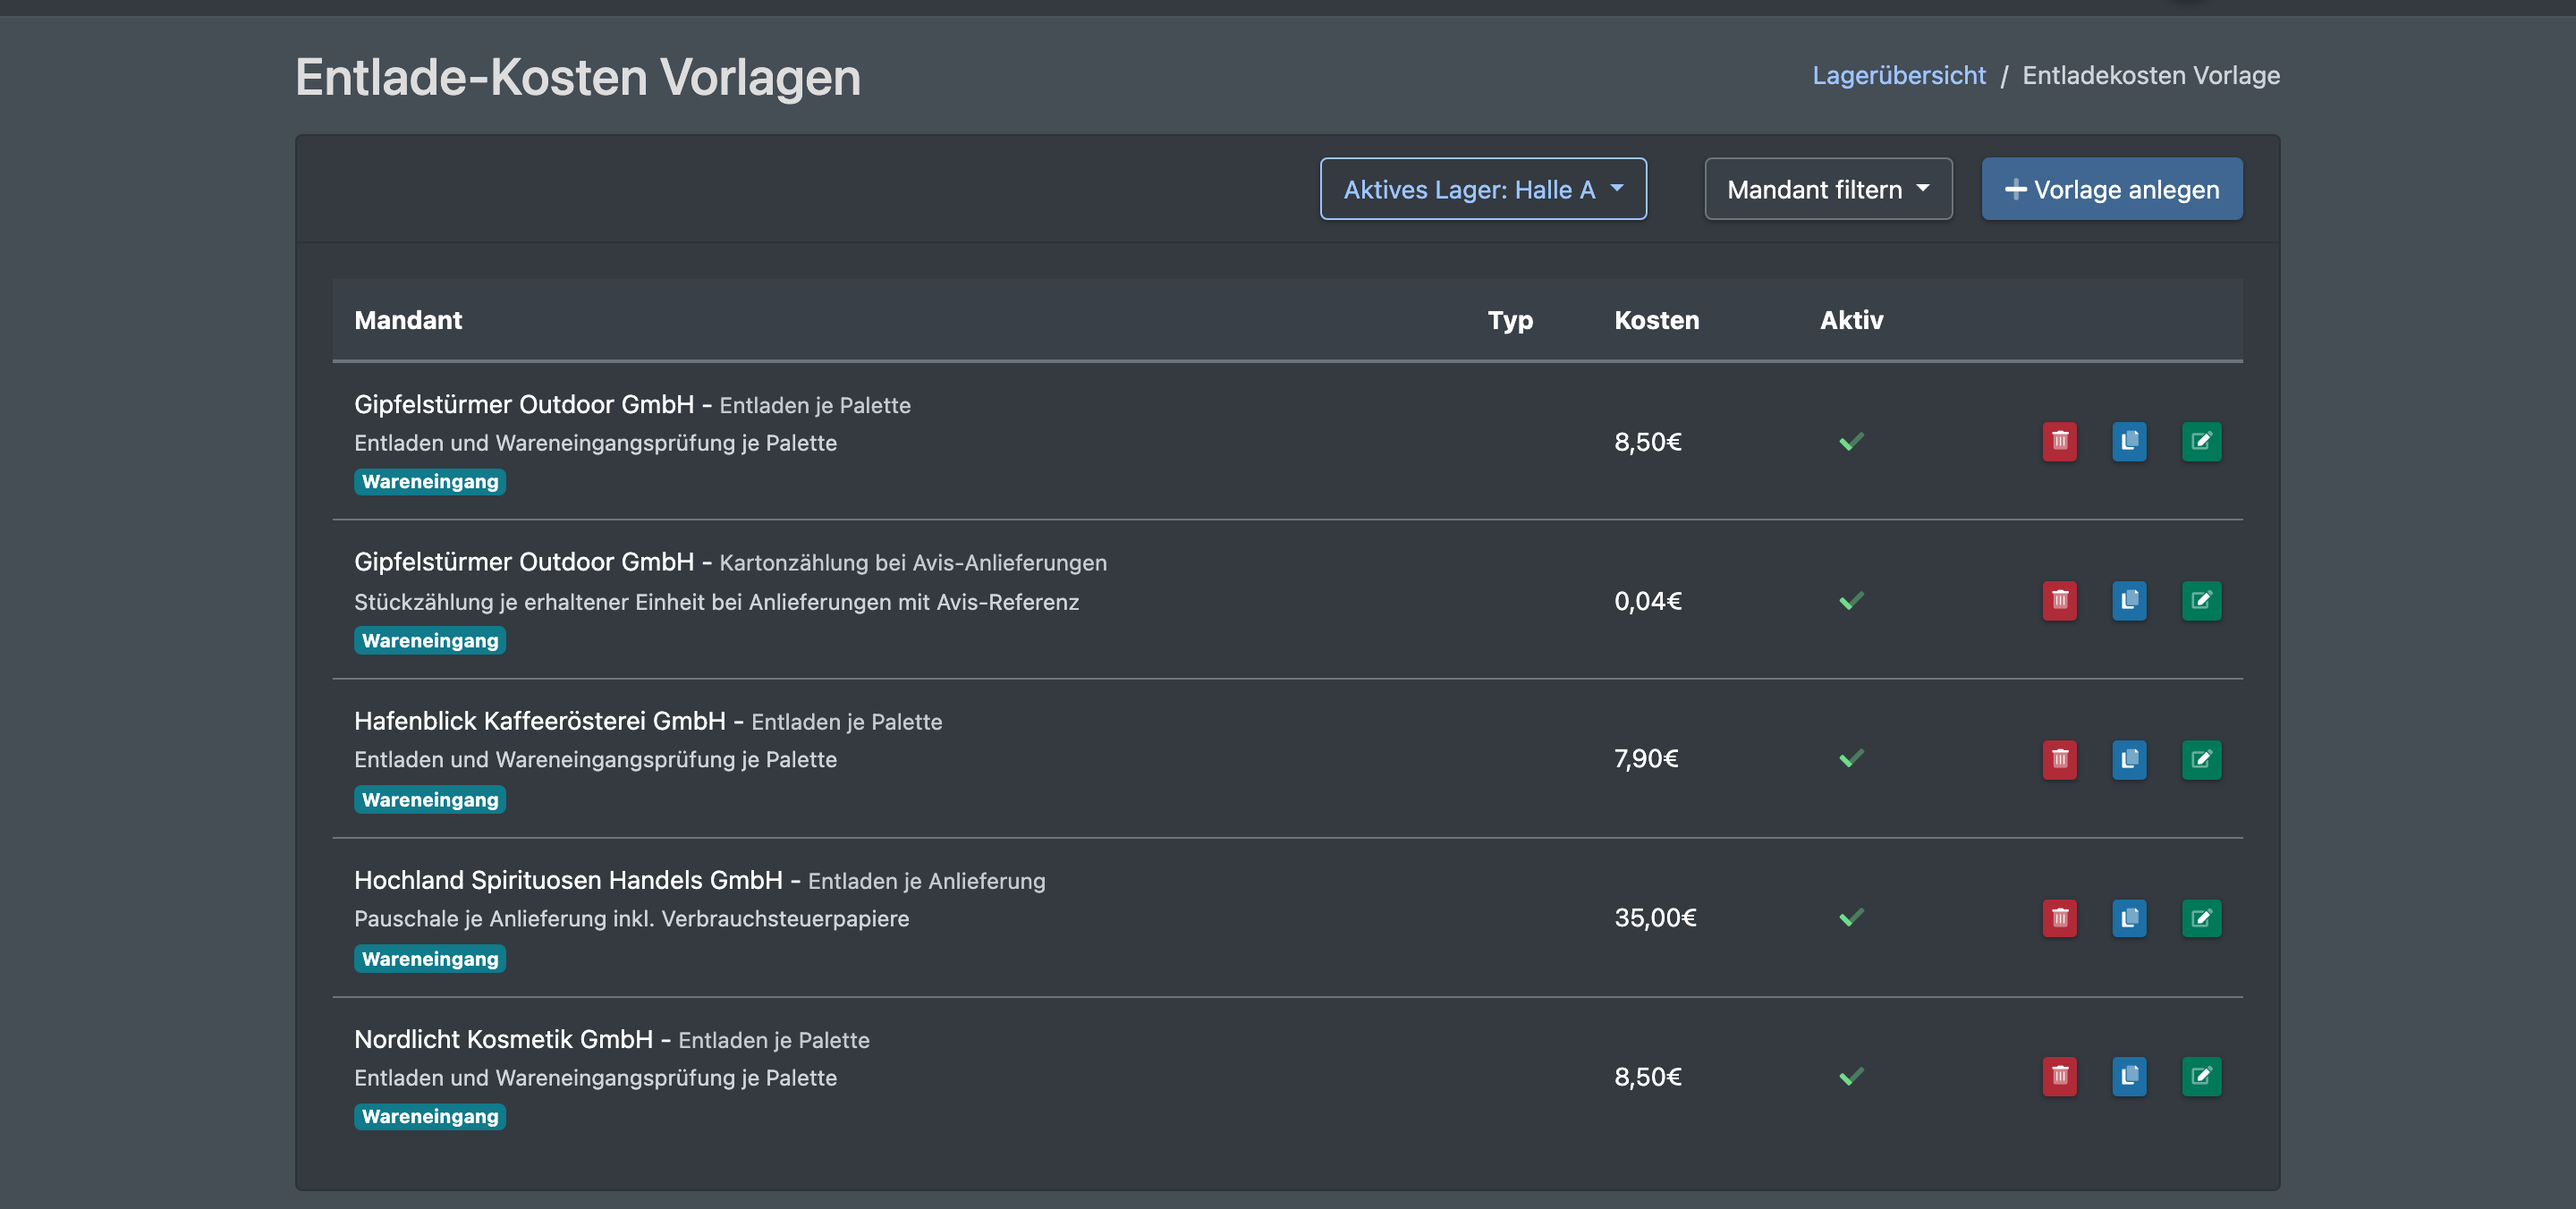Delete Hochland Spirituosen Handels template

(x=2059, y=918)
